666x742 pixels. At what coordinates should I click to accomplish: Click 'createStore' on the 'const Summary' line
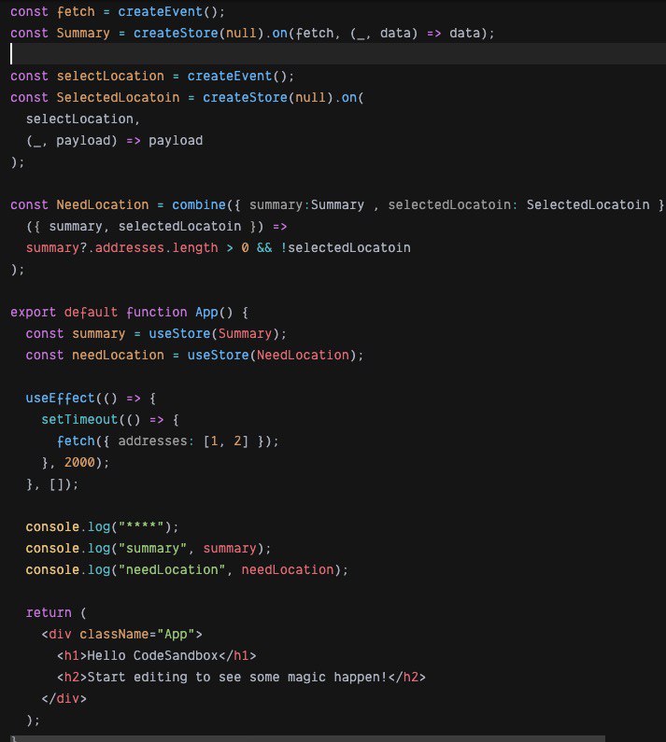click(x=176, y=33)
